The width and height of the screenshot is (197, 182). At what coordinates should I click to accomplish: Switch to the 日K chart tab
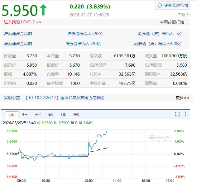tap(38, 115)
